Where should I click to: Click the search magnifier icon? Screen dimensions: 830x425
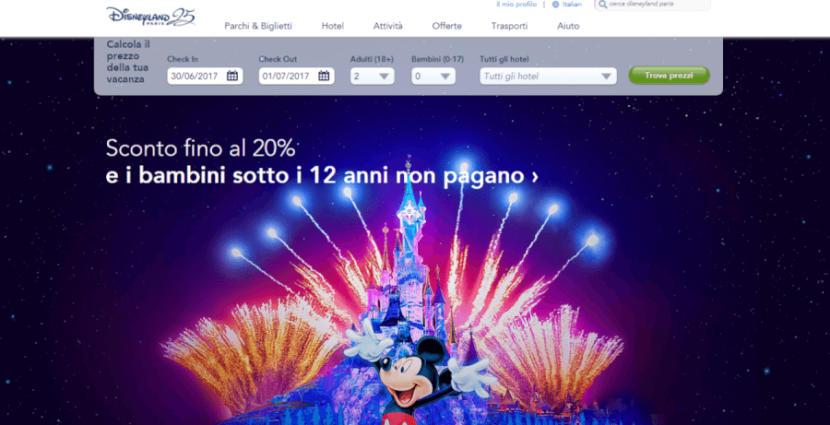coord(602,5)
